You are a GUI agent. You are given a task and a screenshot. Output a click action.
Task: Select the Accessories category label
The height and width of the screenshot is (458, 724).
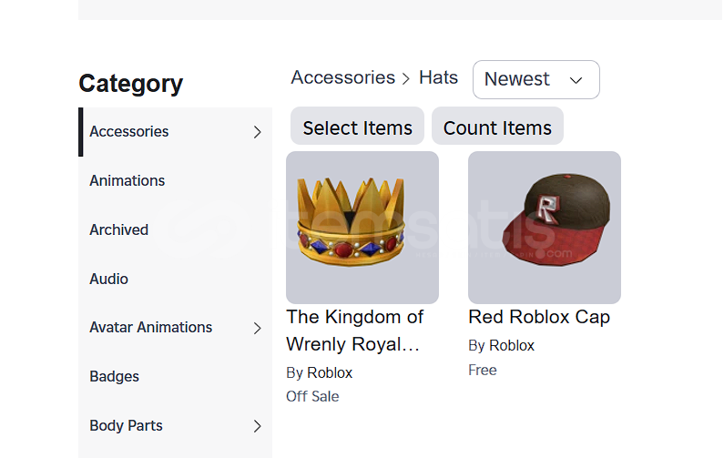tap(129, 131)
